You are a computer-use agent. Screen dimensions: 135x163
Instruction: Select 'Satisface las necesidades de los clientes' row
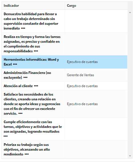64,104
